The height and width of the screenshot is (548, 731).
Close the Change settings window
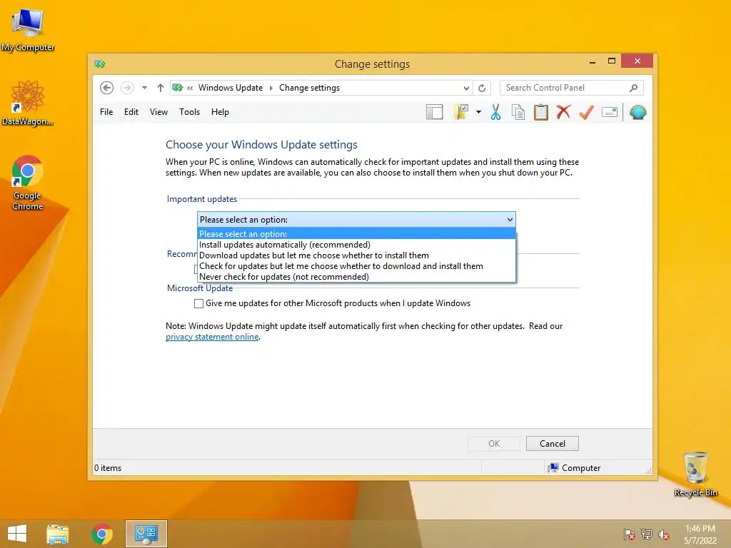point(637,61)
